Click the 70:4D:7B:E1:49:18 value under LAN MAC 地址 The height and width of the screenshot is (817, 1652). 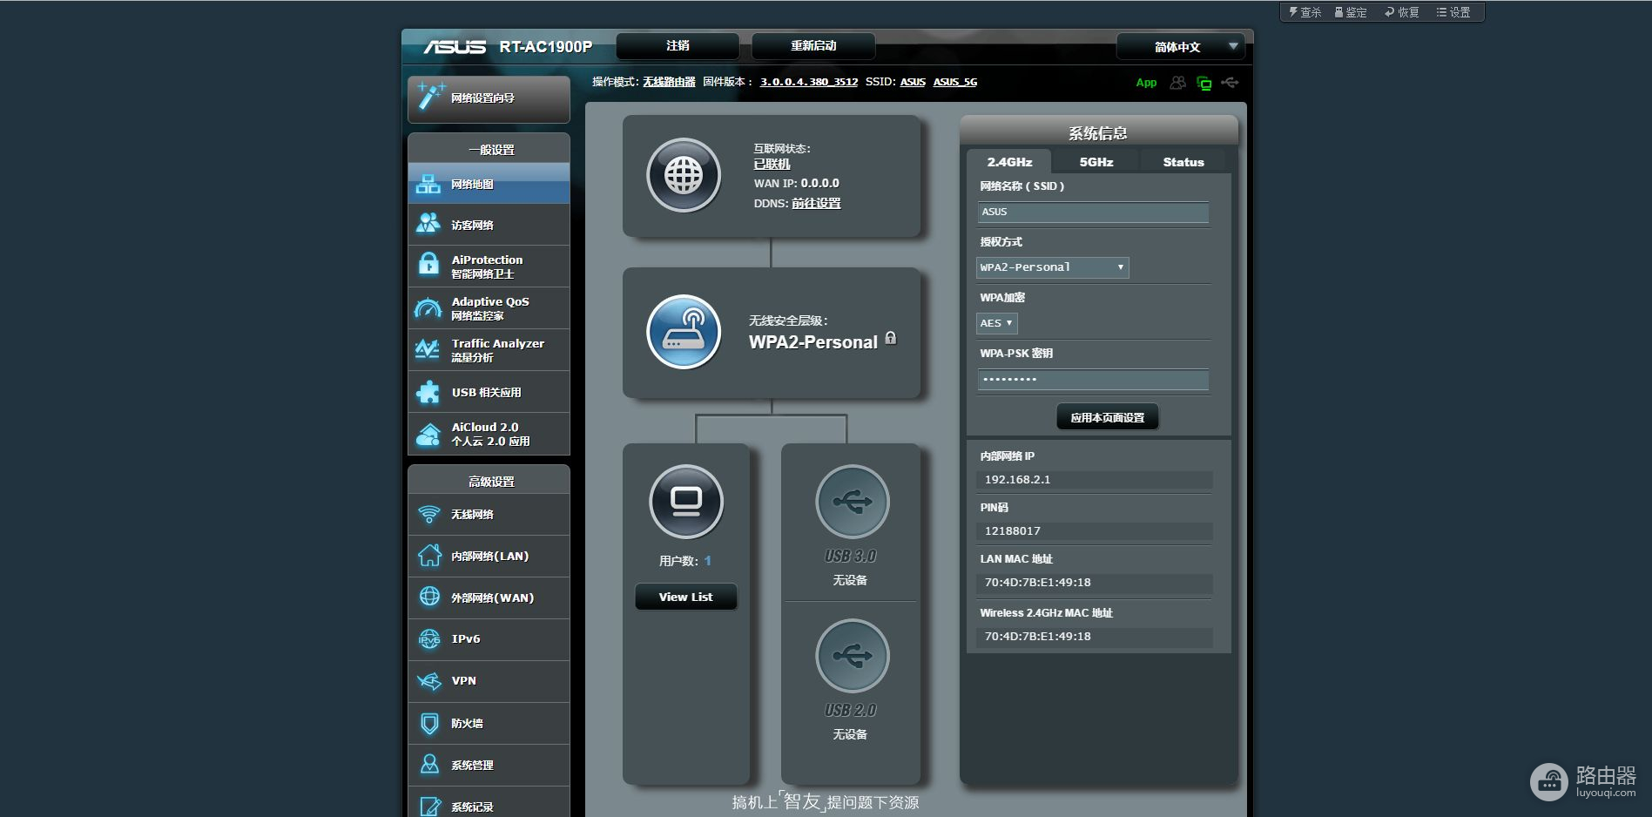point(1037,583)
